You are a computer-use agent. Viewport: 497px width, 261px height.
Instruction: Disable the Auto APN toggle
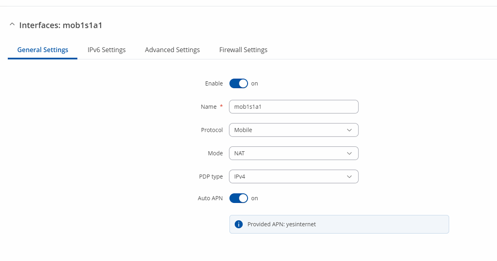point(238,198)
